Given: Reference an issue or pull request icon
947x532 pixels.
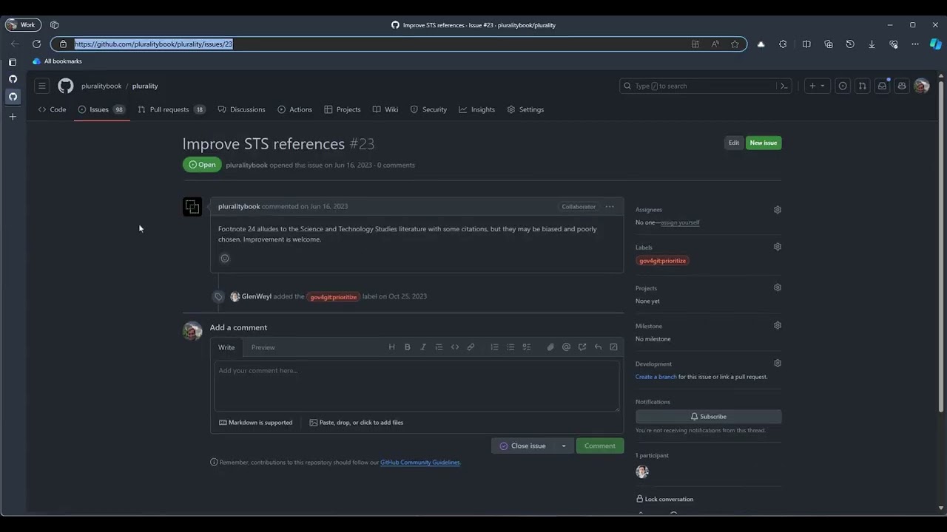Looking at the screenshot, I should coord(582,347).
